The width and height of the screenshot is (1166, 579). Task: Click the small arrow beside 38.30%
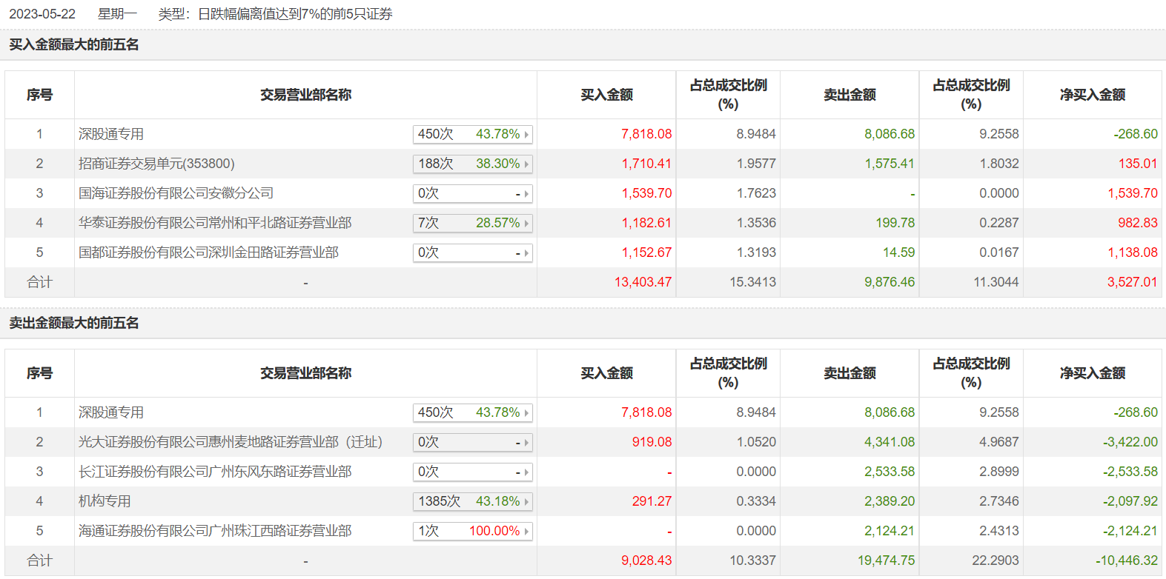pyautogui.click(x=526, y=164)
